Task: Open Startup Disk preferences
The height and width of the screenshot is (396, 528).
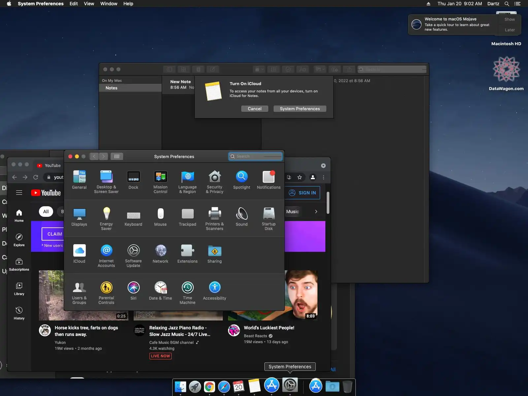Action: (x=269, y=218)
